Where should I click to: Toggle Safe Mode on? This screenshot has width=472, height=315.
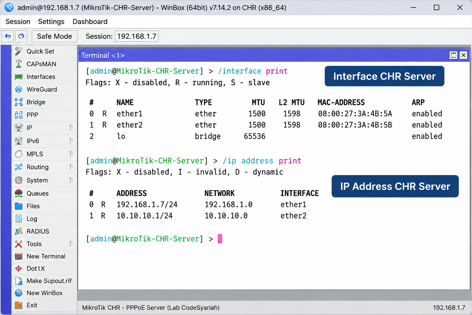pyautogui.click(x=54, y=36)
